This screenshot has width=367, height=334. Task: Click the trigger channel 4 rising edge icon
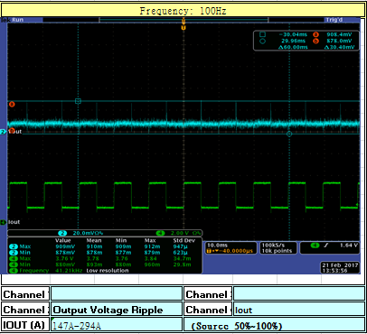click(x=326, y=246)
